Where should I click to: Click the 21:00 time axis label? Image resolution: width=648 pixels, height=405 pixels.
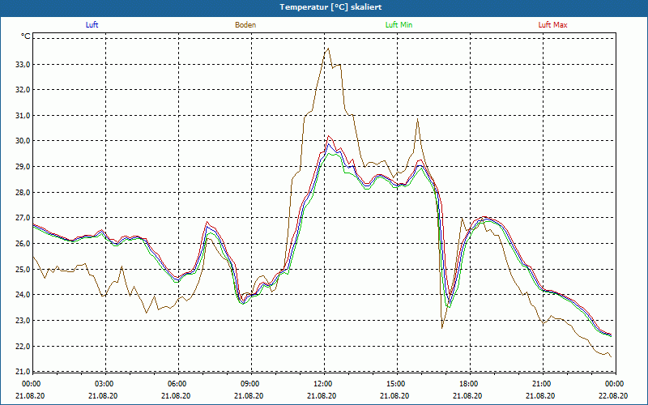point(543,384)
